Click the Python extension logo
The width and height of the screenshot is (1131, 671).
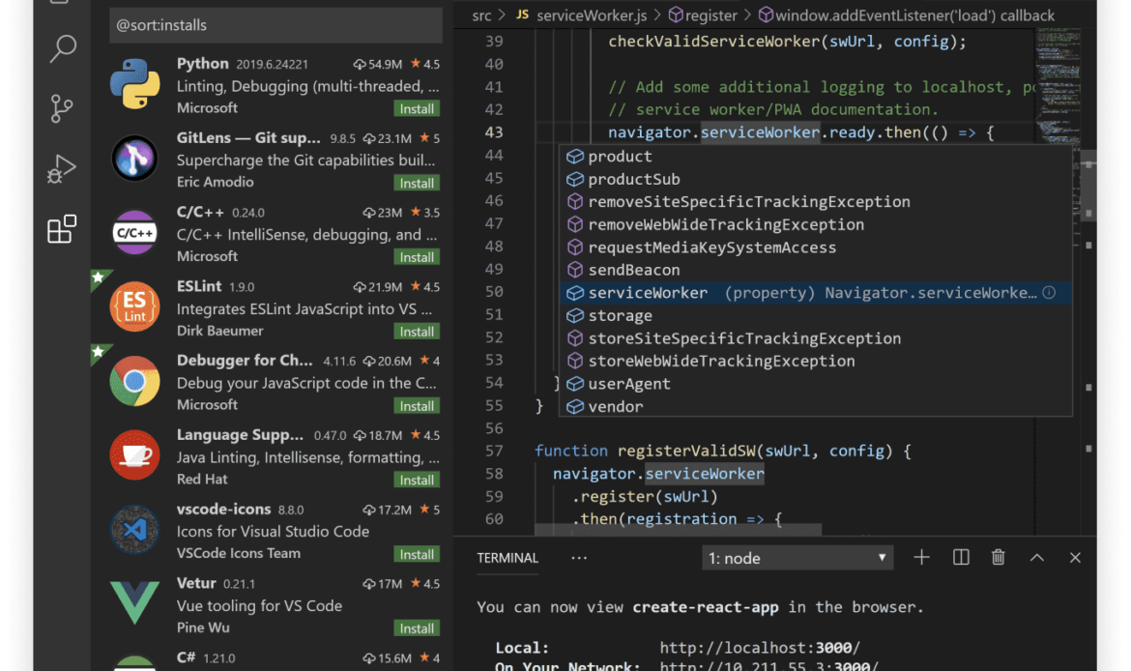pyautogui.click(x=135, y=84)
